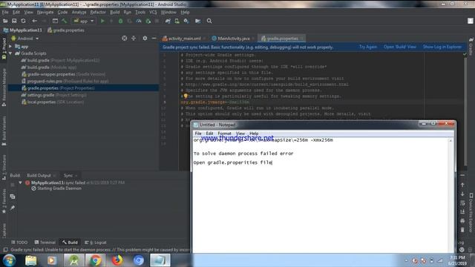Open Notepad File menu
Image resolution: width=475 pixels, height=267 pixels.
point(198,133)
